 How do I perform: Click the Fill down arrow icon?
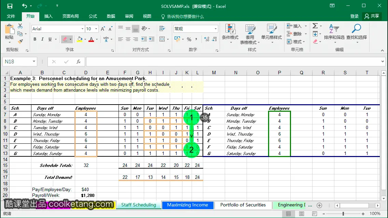click(x=315, y=34)
